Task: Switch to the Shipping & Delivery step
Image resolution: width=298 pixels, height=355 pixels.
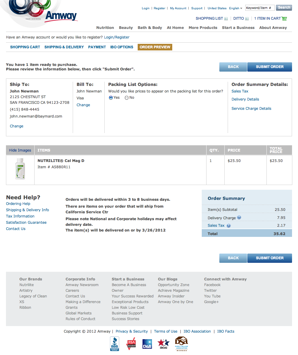Action: pyautogui.click(x=64, y=47)
